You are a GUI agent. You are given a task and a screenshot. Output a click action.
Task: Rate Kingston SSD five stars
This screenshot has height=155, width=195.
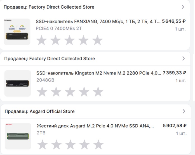point(98,92)
